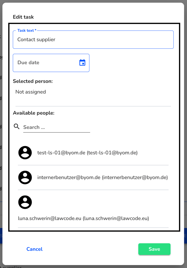The height and width of the screenshot is (268, 187).
Task: Click into the Task text field
Action: (x=93, y=40)
